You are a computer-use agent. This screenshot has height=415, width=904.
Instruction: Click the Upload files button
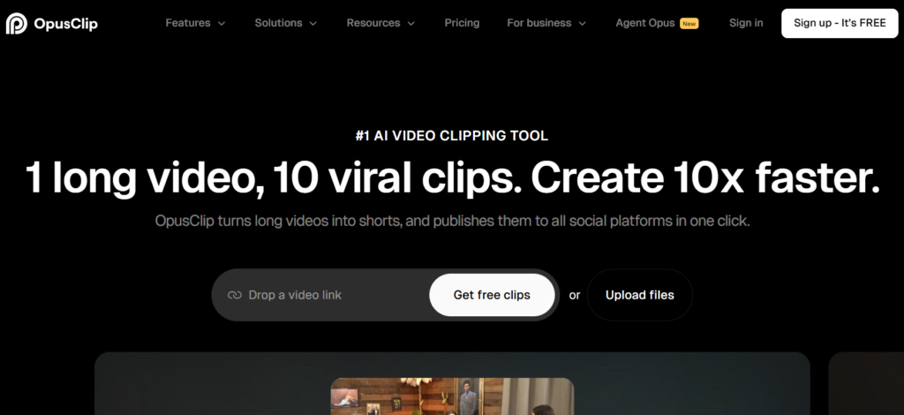[639, 295]
